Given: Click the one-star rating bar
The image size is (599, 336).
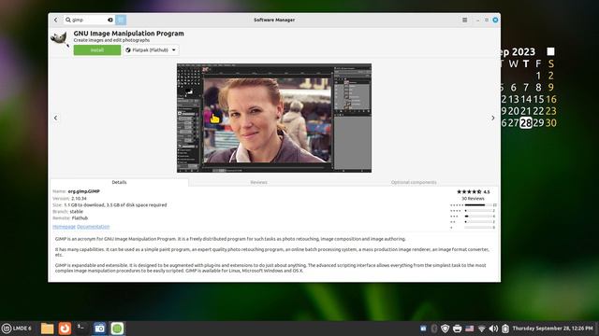Looking at the screenshot, I should [478, 228].
